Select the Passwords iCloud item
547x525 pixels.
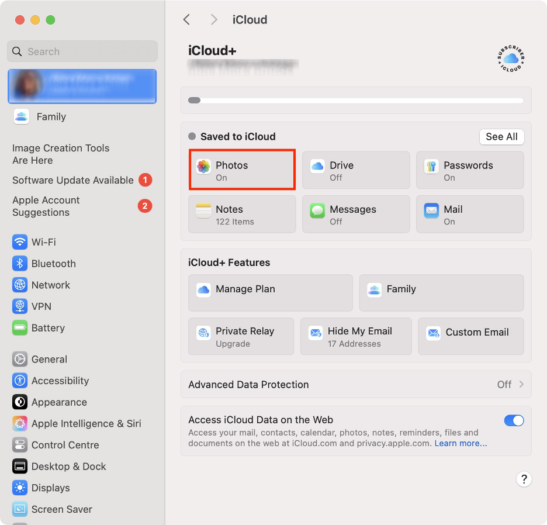pyautogui.click(x=469, y=170)
